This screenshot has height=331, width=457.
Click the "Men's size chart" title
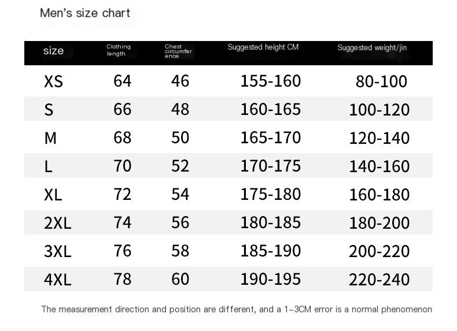pos(85,13)
